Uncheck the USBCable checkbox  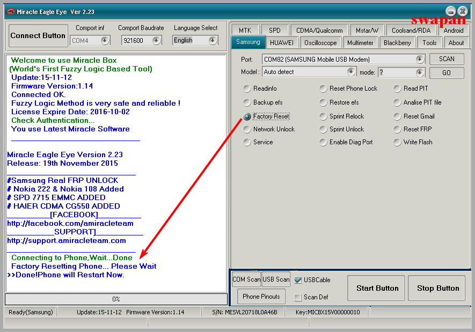[298, 280]
